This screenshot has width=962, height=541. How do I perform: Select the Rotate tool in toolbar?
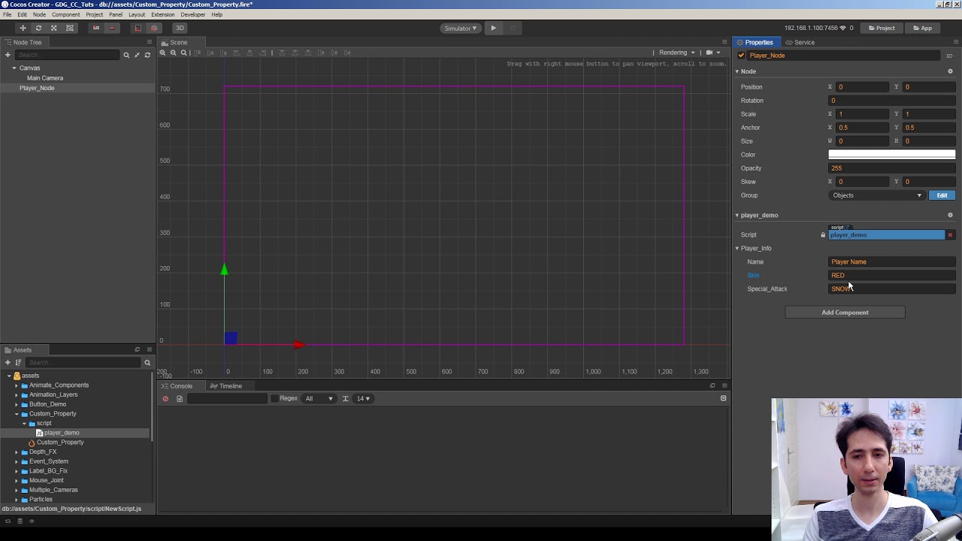(x=38, y=28)
